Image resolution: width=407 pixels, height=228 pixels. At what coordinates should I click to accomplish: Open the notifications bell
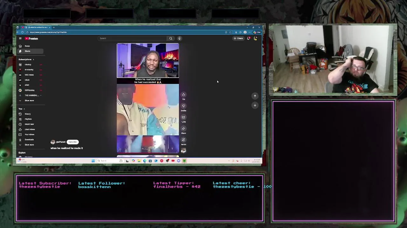(248, 38)
